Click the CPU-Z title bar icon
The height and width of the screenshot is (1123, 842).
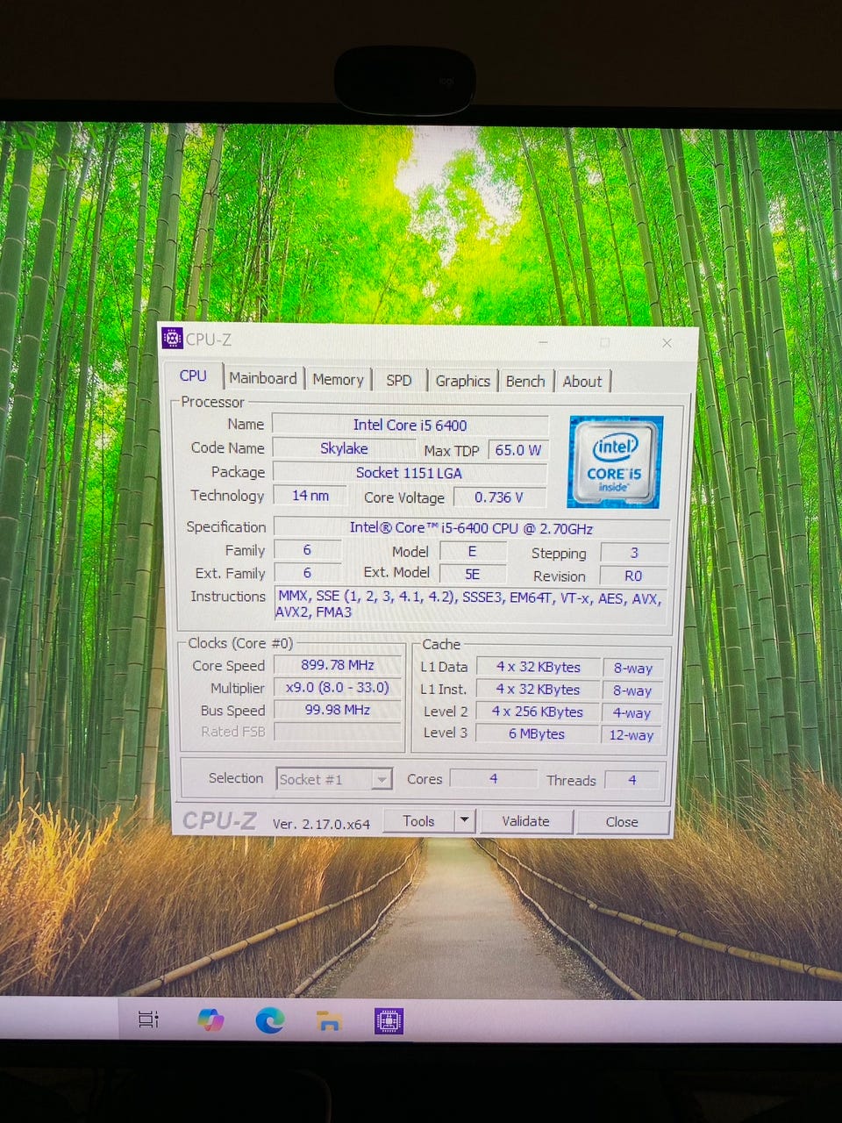pyautogui.click(x=173, y=339)
